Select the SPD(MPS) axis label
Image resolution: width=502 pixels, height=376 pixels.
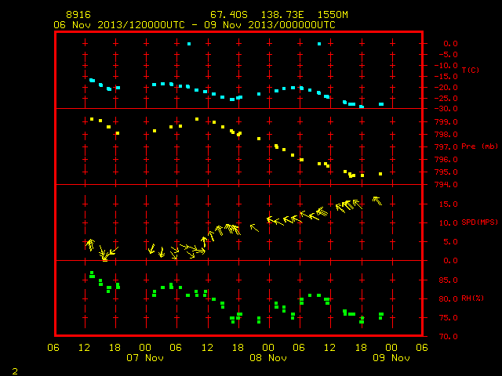coord(479,222)
